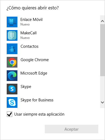Choose the Contactos list entry name
This screenshot has height=140, width=105.
pyautogui.click(x=29, y=46)
